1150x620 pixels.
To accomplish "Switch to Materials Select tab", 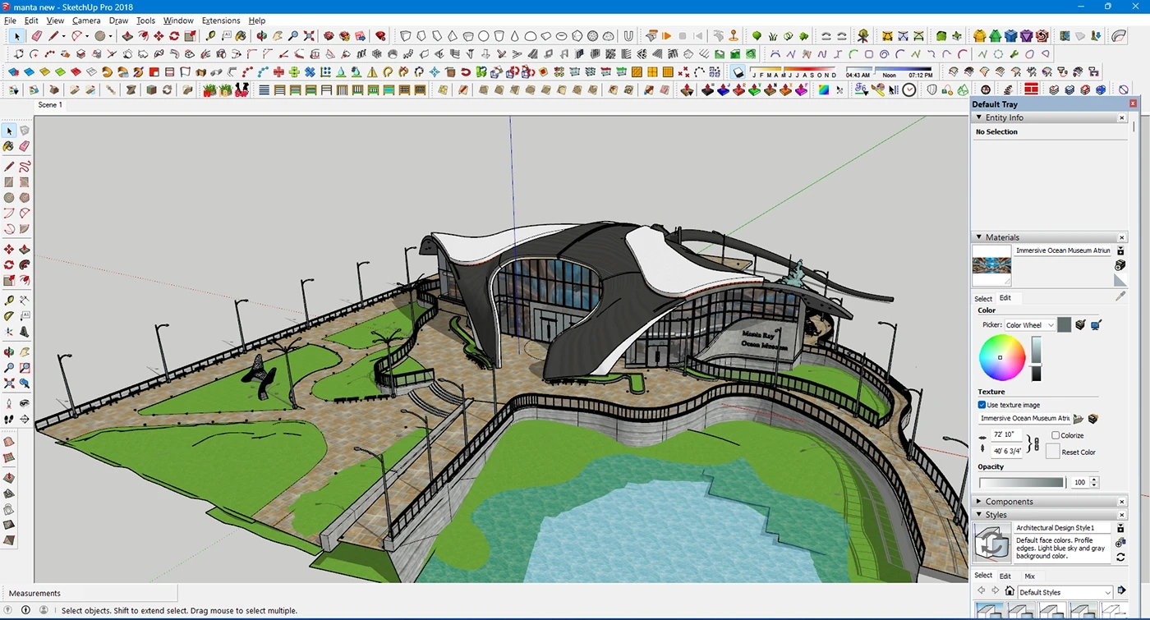I will click(983, 298).
